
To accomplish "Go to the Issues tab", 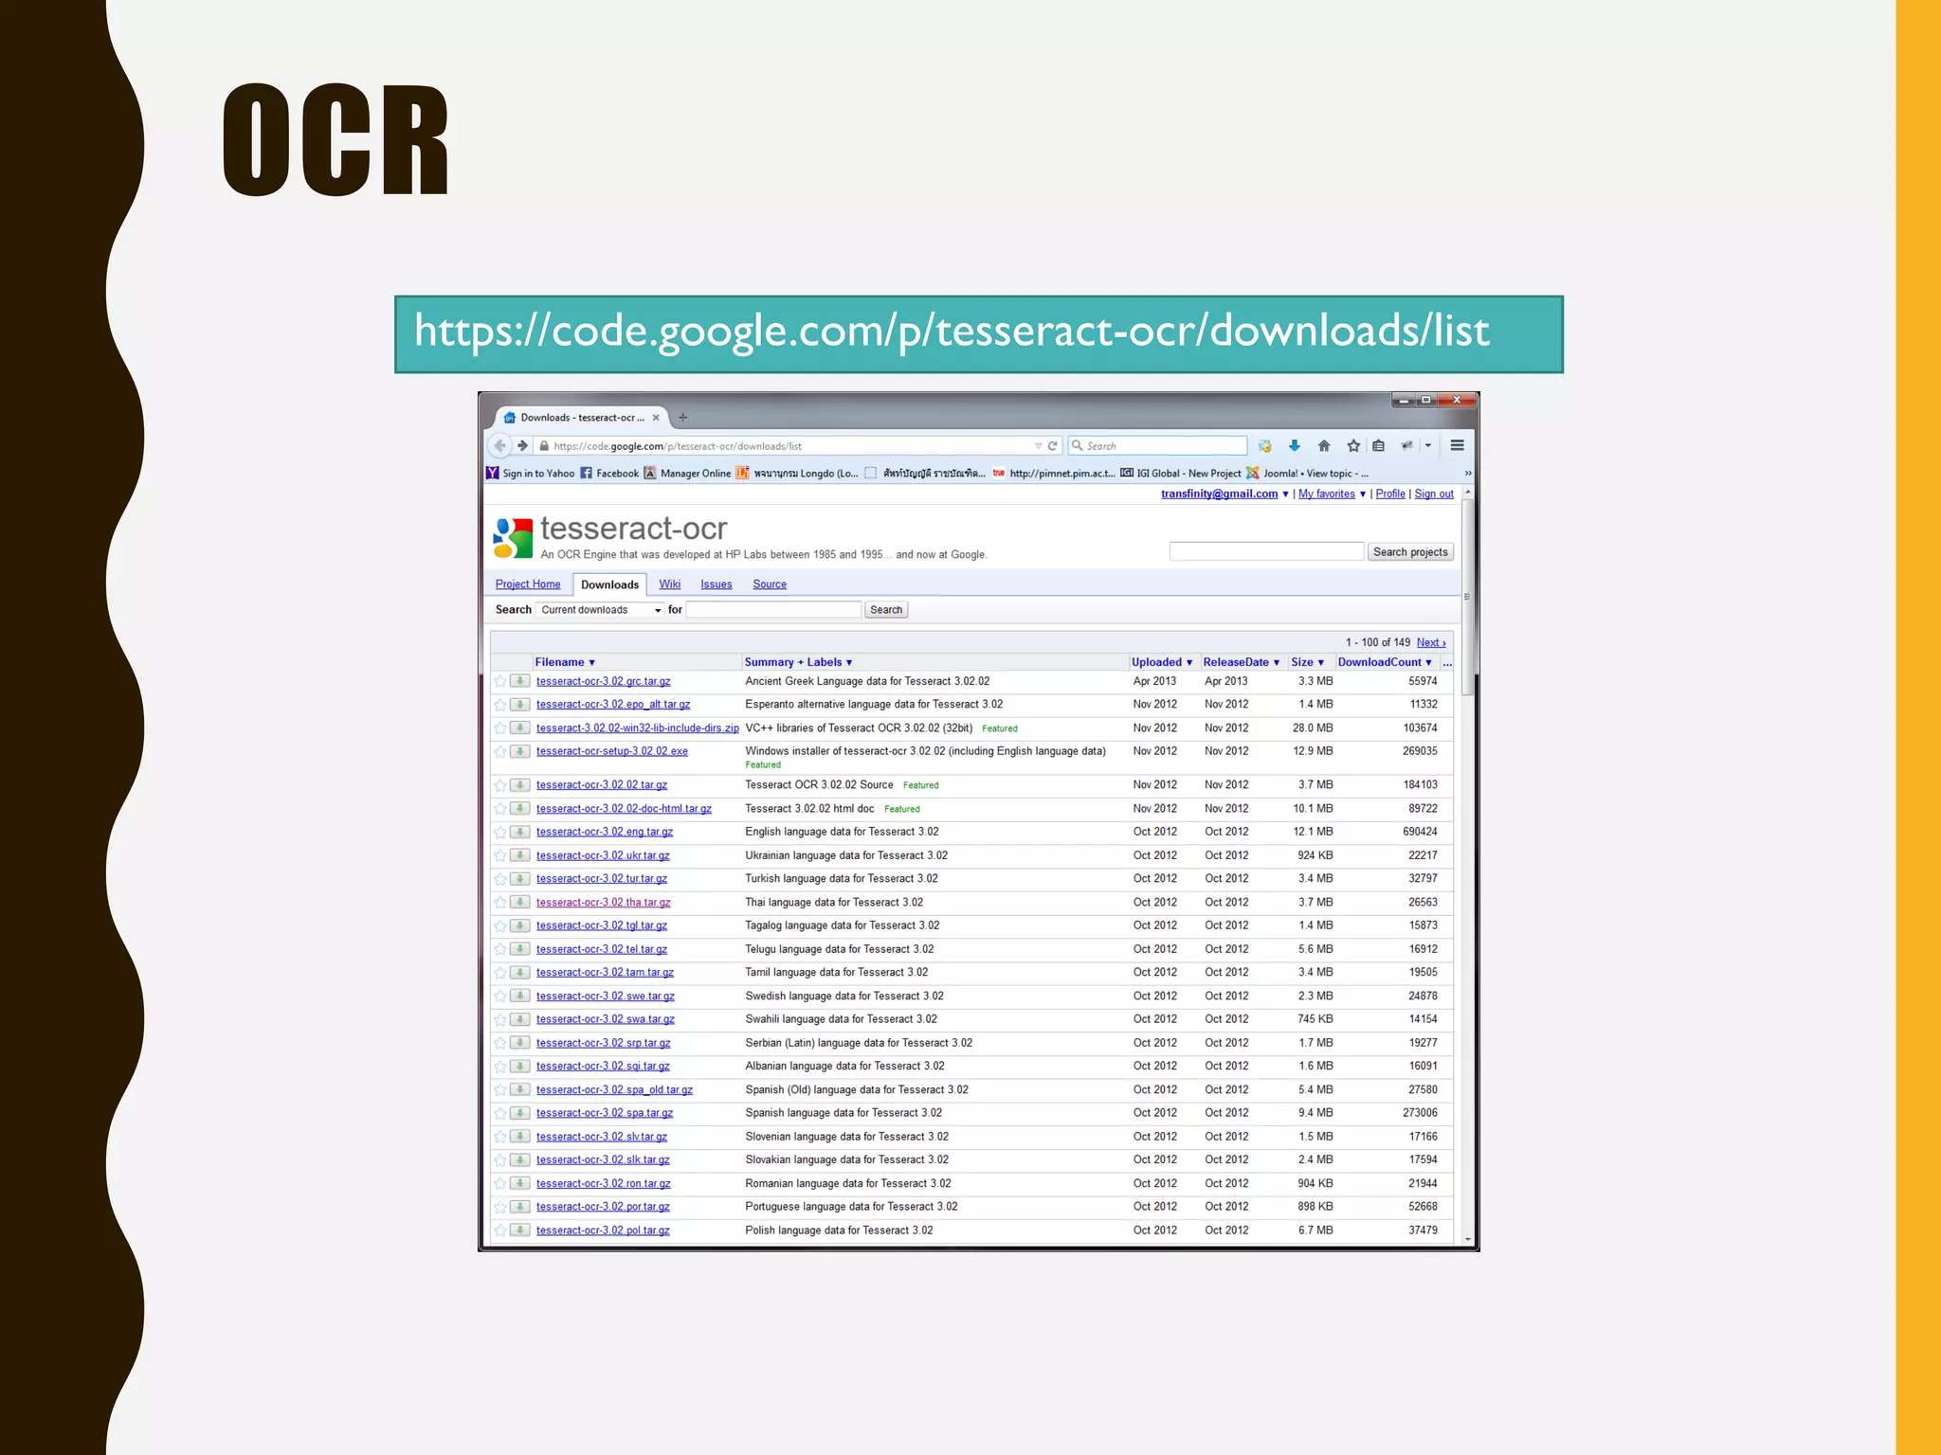I will pyautogui.click(x=717, y=584).
